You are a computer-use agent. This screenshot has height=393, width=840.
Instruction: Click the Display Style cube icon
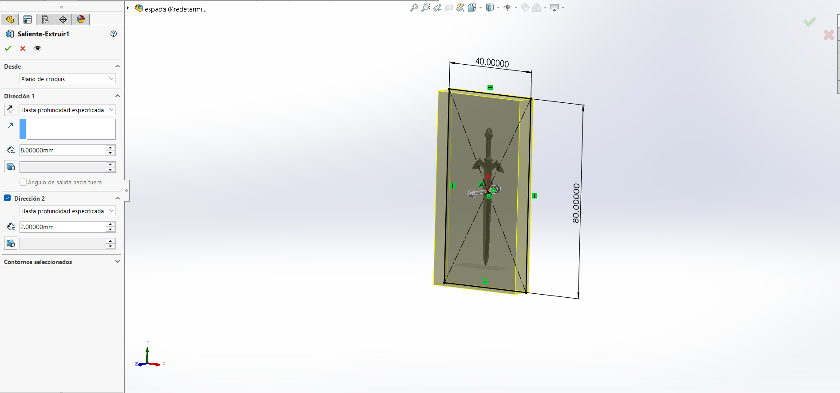pos(490,8)
